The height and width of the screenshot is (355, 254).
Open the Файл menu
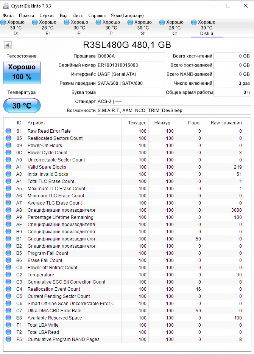[x=8, y=16]
